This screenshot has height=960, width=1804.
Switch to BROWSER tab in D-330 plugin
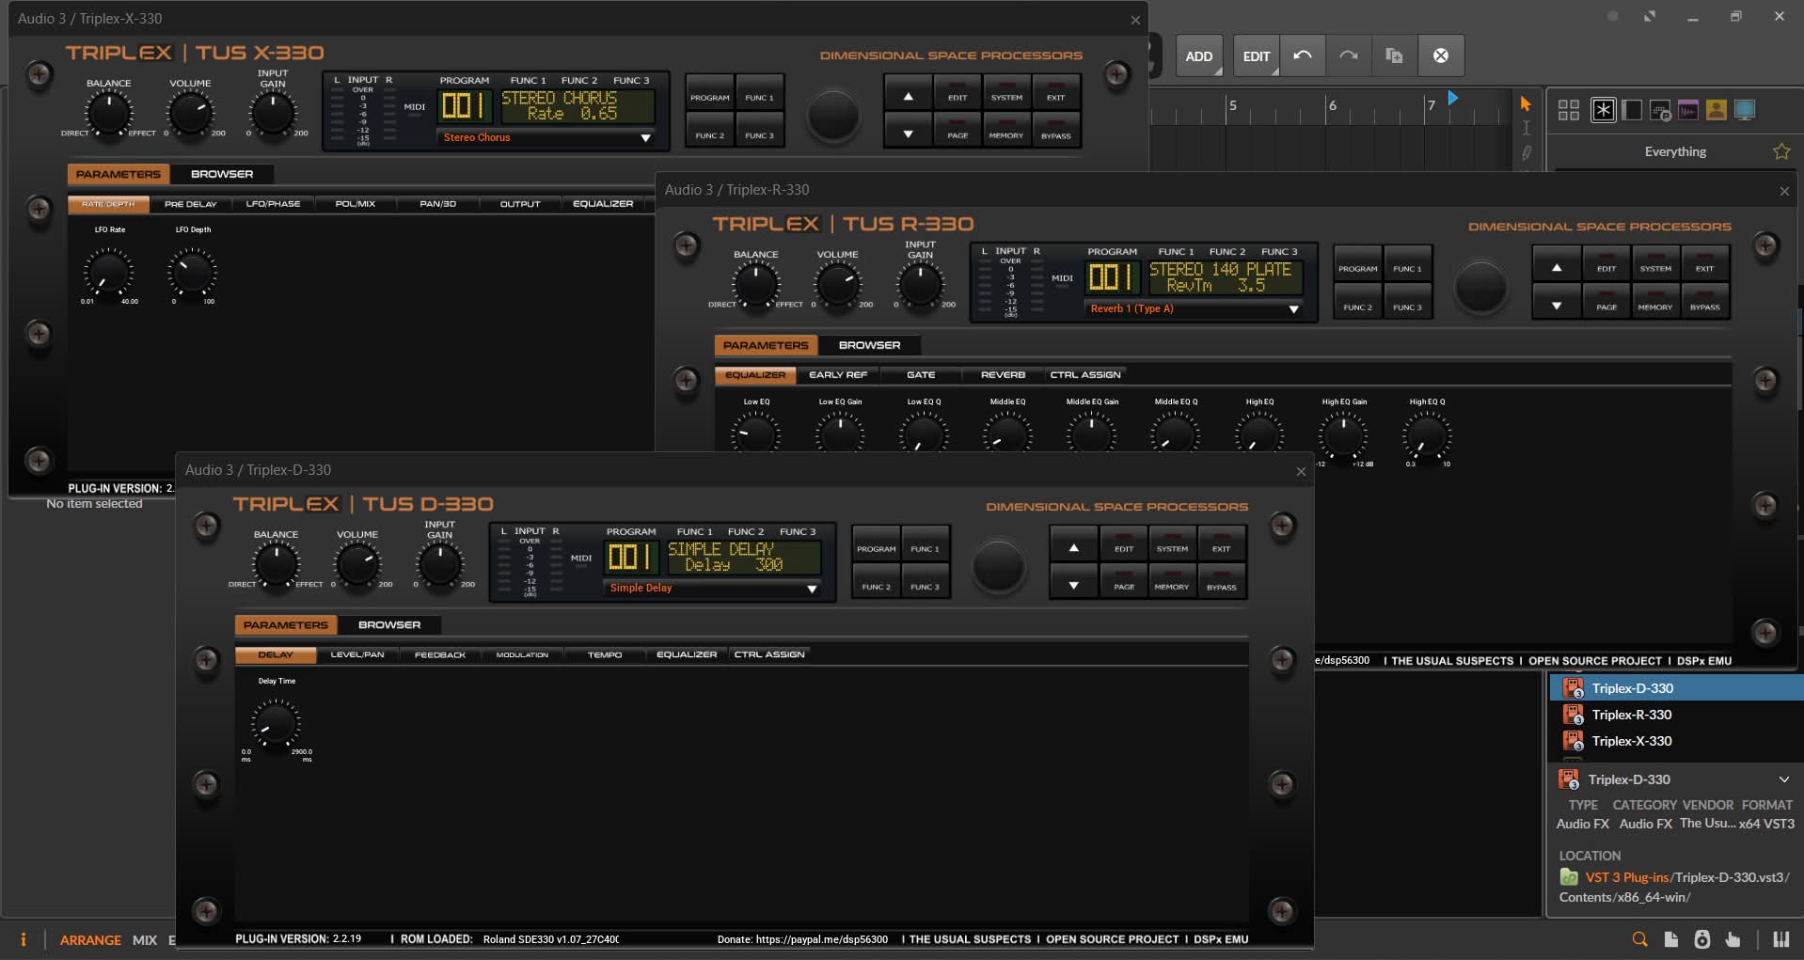(389, 624)
